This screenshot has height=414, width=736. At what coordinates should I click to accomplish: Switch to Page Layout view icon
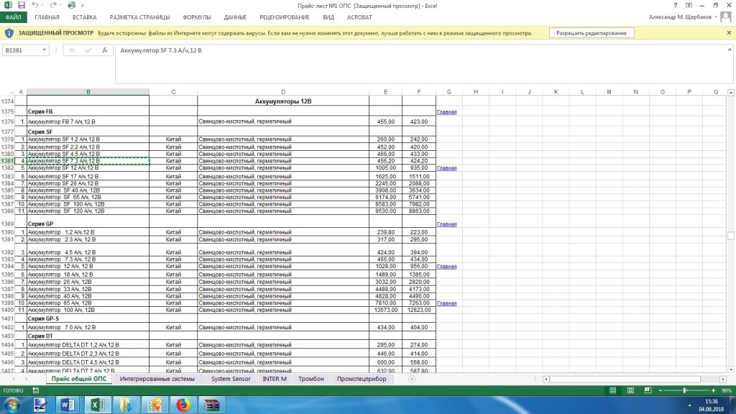coord(630,390)
